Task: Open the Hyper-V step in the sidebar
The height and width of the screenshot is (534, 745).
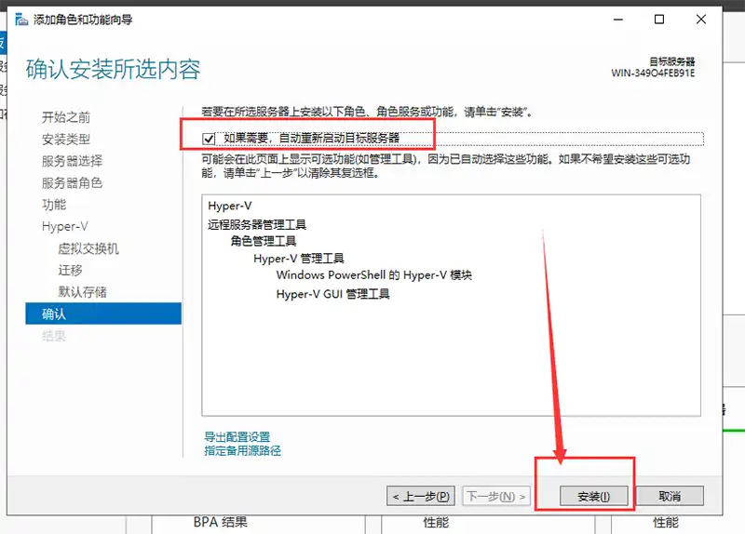Action: (x=64, y=226)
